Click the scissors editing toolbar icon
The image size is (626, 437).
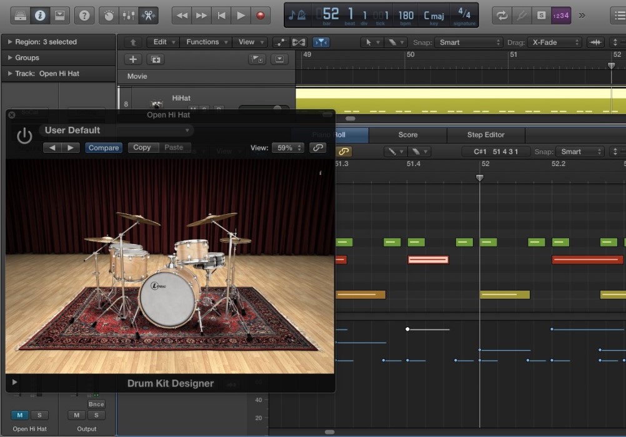pyautogui.click(x=149, y=15)
